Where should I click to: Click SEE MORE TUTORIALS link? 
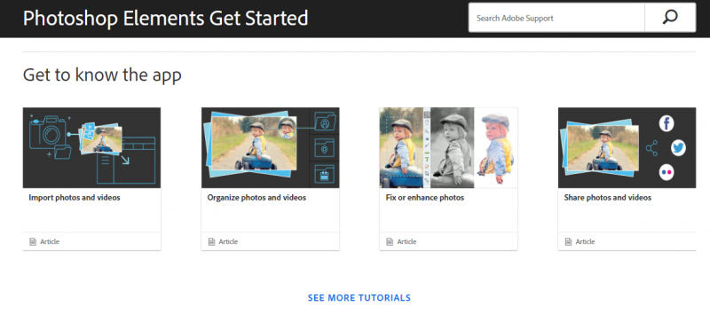(359, 298)
